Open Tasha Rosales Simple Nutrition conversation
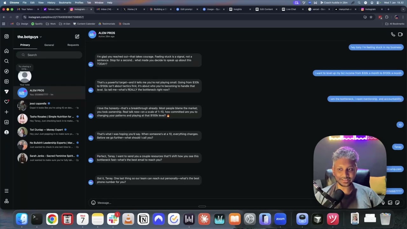The width and height of the screenshot is (407, 229). pos(49,118)
